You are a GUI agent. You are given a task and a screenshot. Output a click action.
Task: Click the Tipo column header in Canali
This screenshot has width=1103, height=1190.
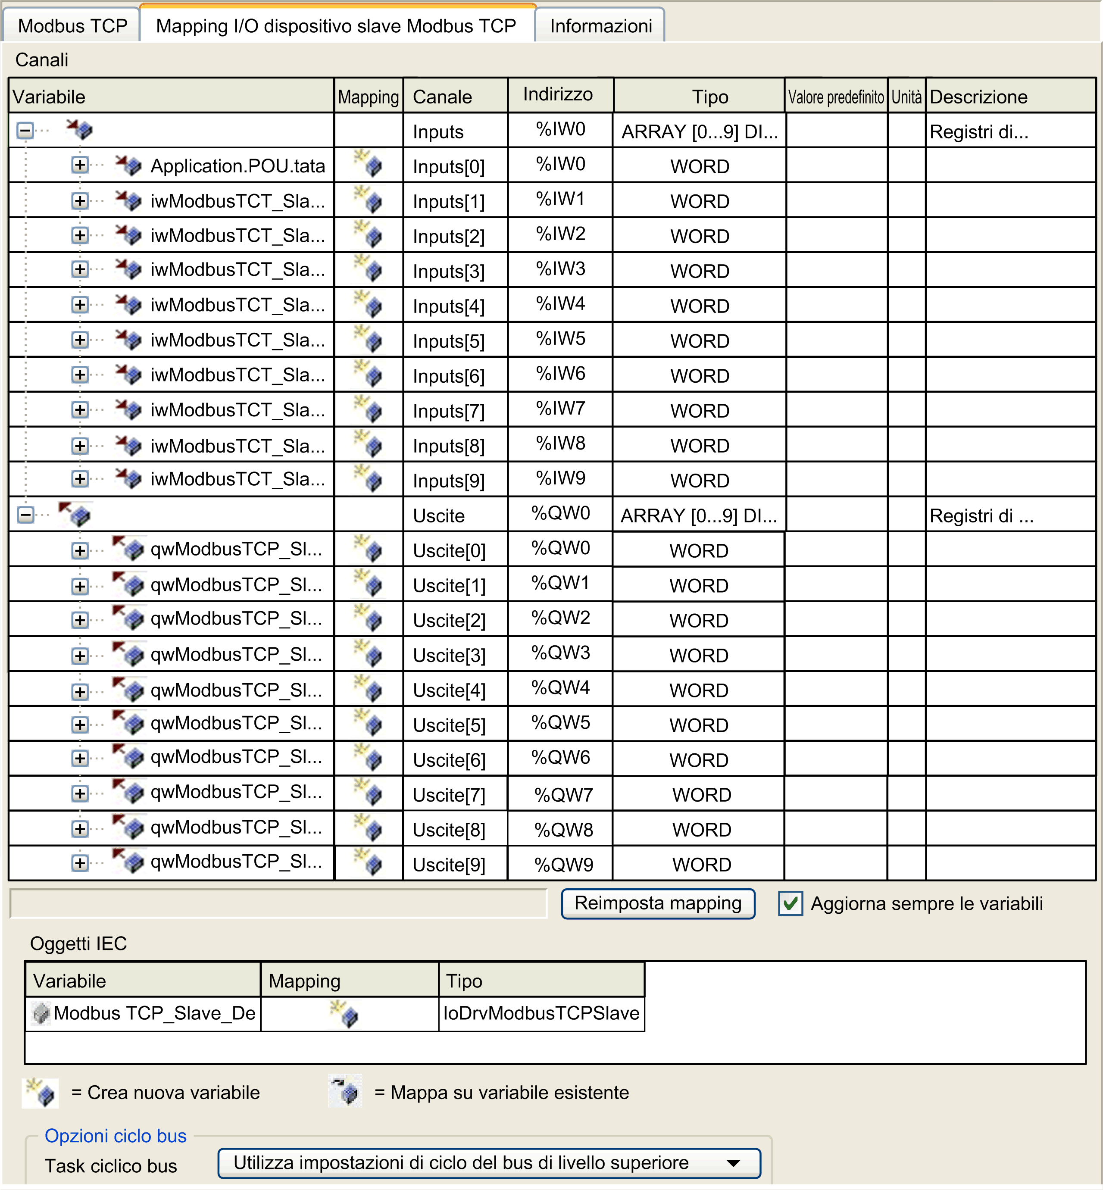click(x=698, y=96)
